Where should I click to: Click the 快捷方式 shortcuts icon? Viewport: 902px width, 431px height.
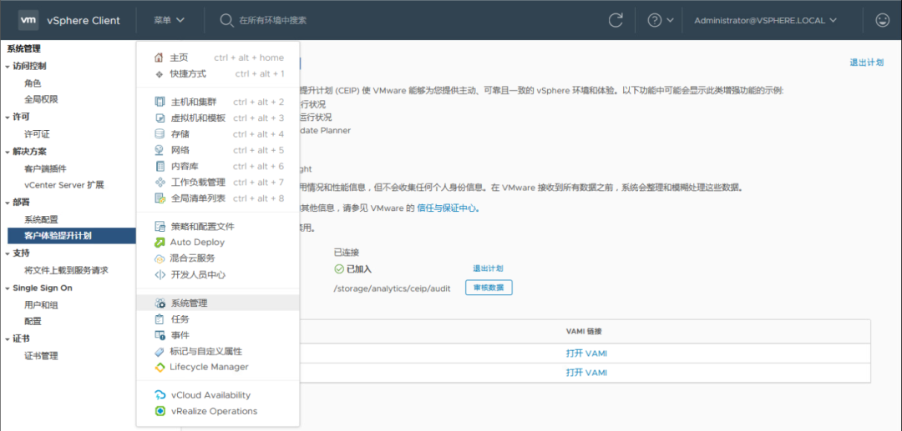point(160,73)
